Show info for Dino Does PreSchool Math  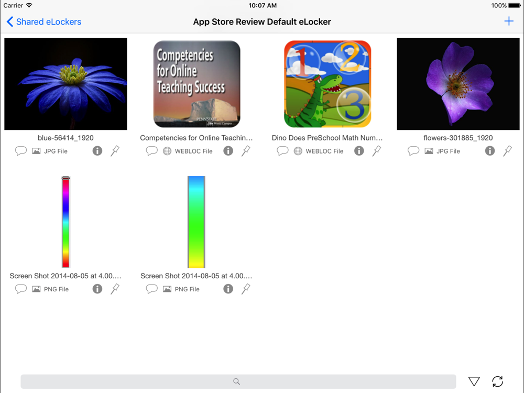click(359, 151)
